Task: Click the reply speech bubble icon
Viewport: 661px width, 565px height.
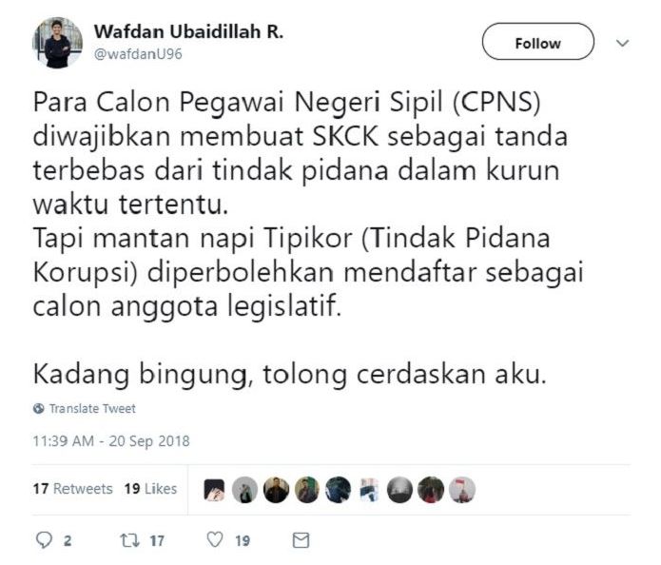Action: [45, 540]
